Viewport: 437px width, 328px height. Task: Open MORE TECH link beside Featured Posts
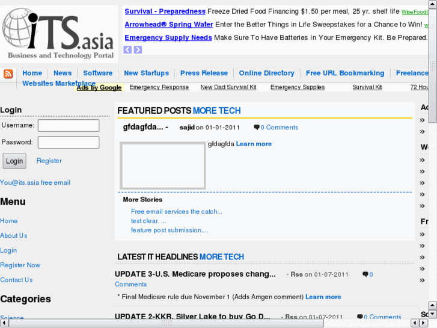[216, 111]
